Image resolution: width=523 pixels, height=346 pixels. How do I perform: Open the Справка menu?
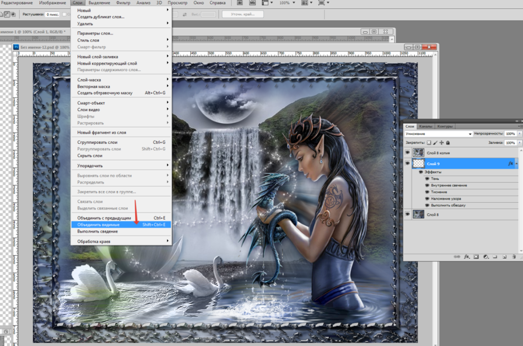(x=218, y=3)
